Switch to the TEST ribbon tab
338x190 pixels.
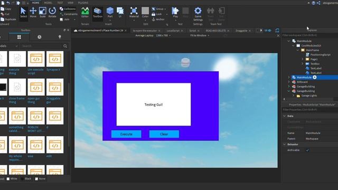point(60,3)
